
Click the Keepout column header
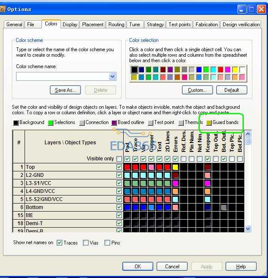(x=207, y=143)
